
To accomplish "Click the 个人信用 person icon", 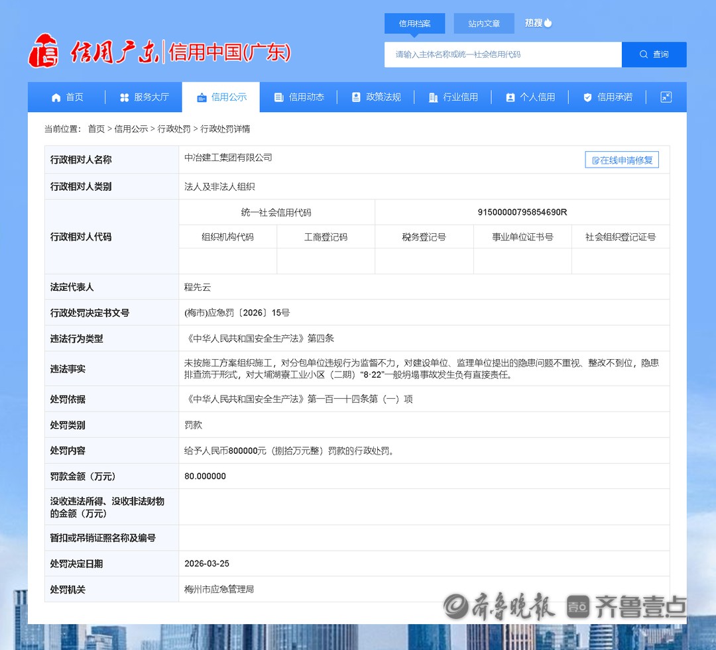I will pos(510,97).
